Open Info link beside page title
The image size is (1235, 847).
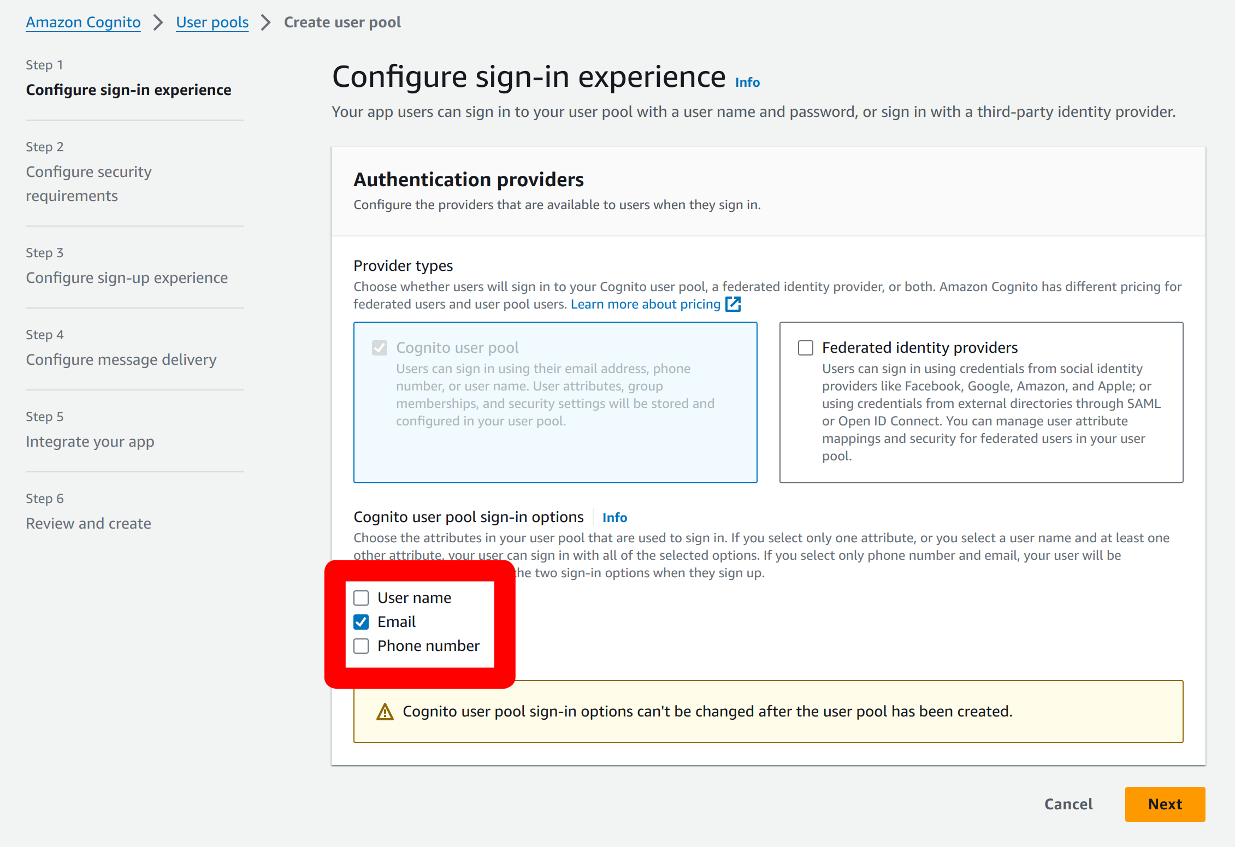click(x=747, y=82)
